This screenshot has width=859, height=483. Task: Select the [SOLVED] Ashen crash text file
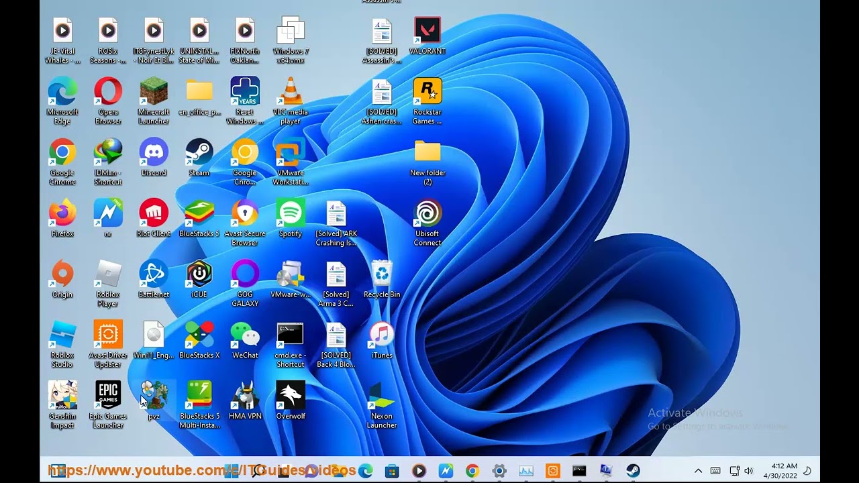382,101
